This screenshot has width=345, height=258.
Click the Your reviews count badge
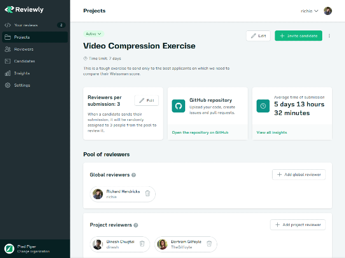61,25
